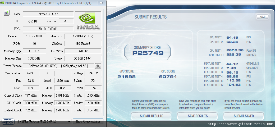Click GPU Clock row Shader value 1600 MHz
Image resolution: width=275 pixels, height=127 pixels.
(x=93, y=103)
